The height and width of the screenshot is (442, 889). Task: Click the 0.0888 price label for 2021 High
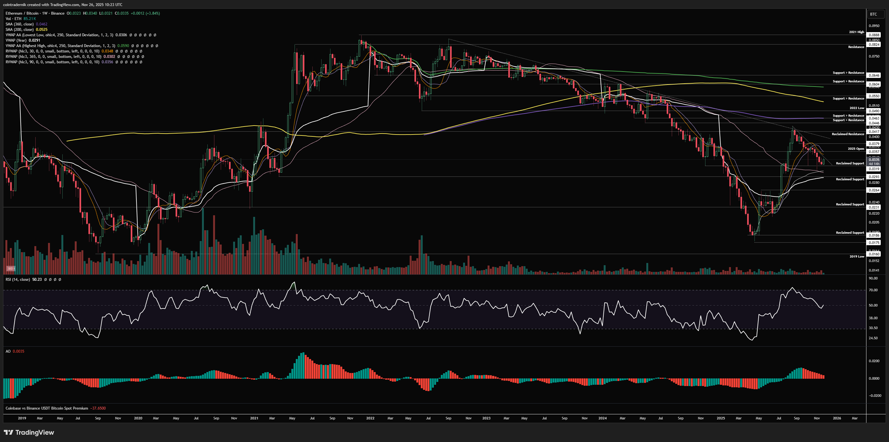(874, 35)
